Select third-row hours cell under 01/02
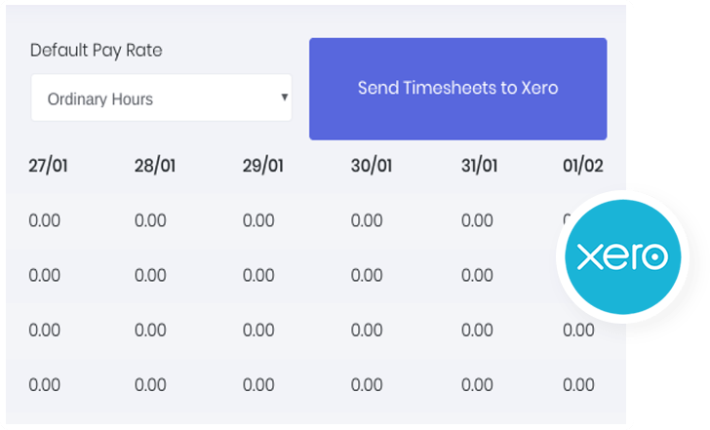 tap(578, 331)
